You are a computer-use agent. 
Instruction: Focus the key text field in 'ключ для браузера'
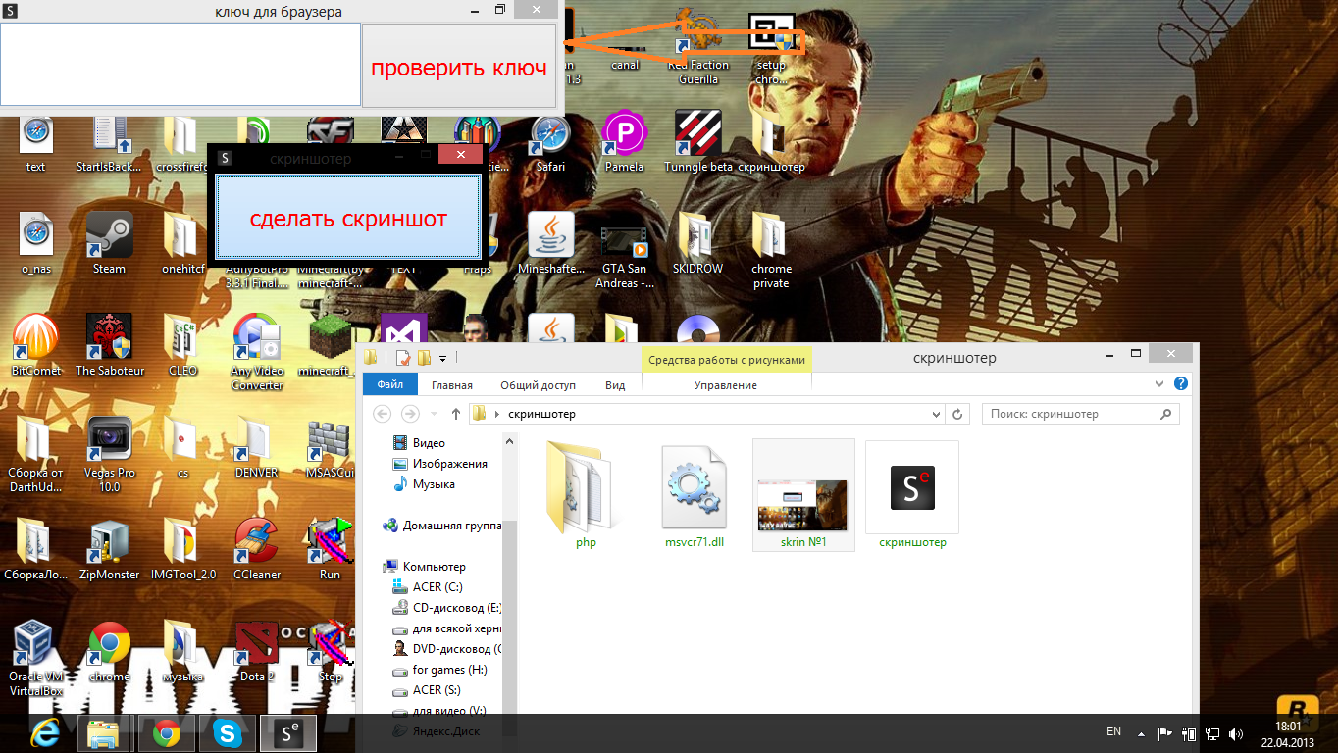(x=180, y=65)
